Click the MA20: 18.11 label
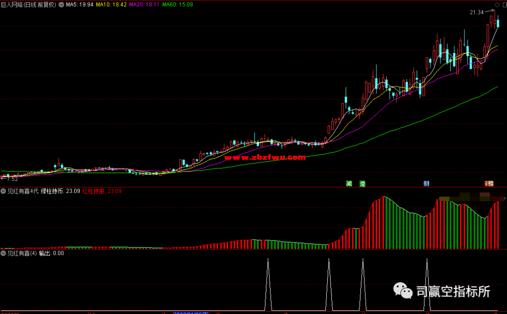This screenshot has width=507, height=314. tap(144, 5)
